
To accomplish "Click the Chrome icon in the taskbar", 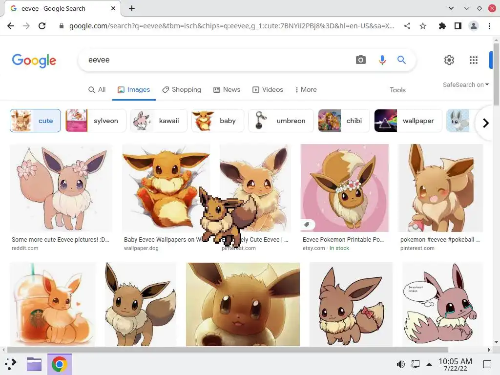I will click(59, 364).
